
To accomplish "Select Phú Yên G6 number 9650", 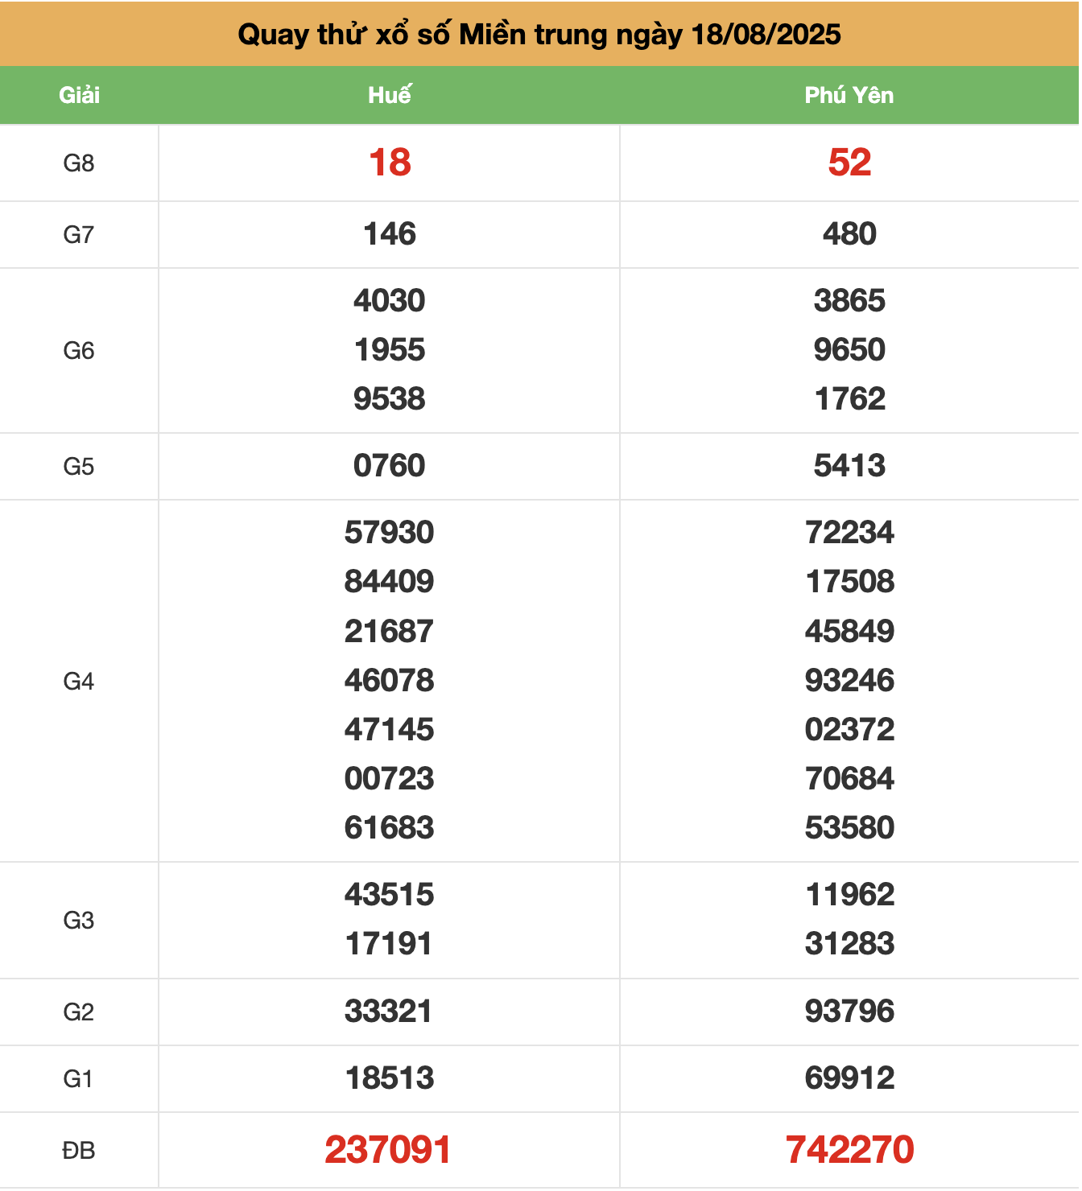I will click(849, 350).
